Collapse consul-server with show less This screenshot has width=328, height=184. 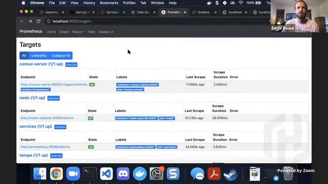pos(71,65)
